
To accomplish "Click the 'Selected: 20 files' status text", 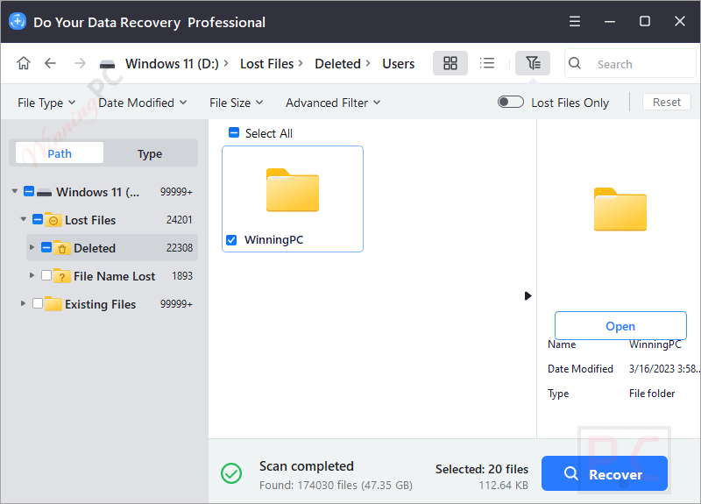I will point(481,469).
